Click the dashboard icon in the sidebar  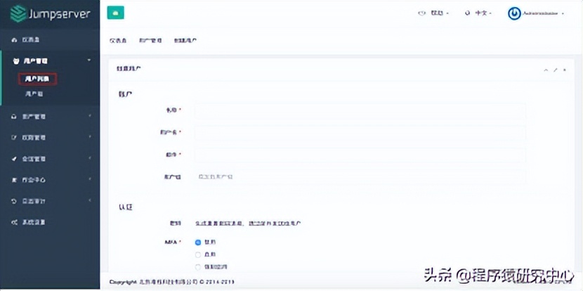14,40
